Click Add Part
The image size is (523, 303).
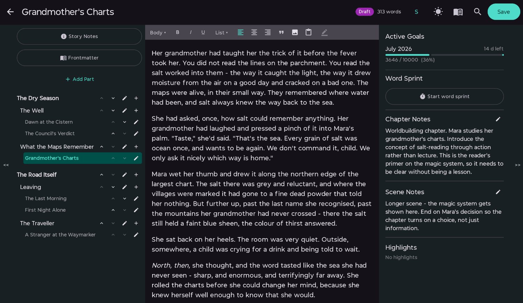click(80, 79)
